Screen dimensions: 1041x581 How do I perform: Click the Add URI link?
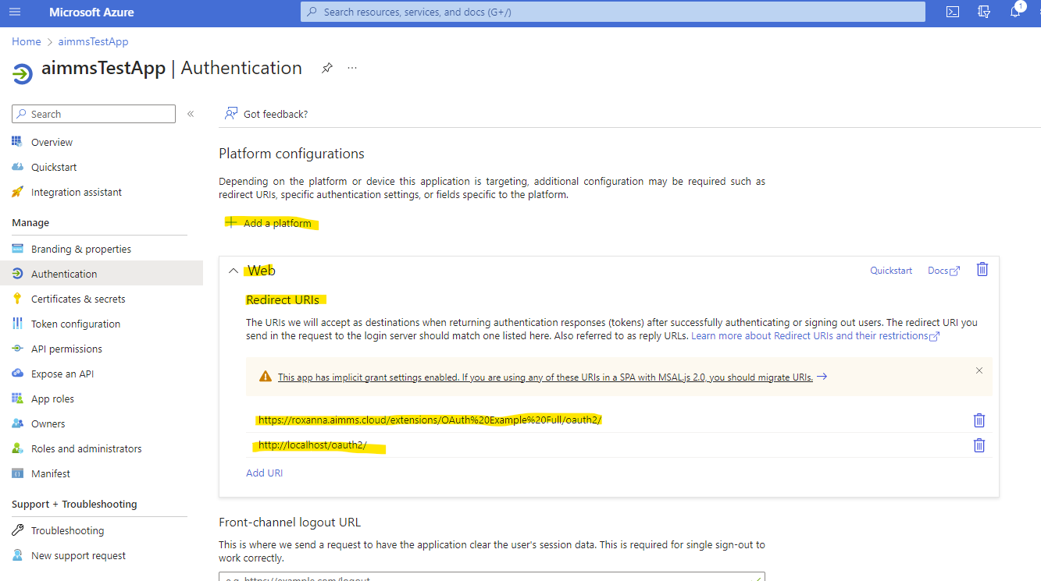coord(265,473)
